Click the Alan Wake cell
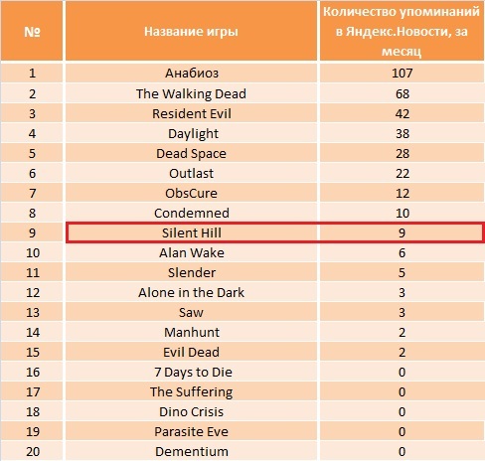This screenshot has width=485, height=461. (x=191, y=252)
